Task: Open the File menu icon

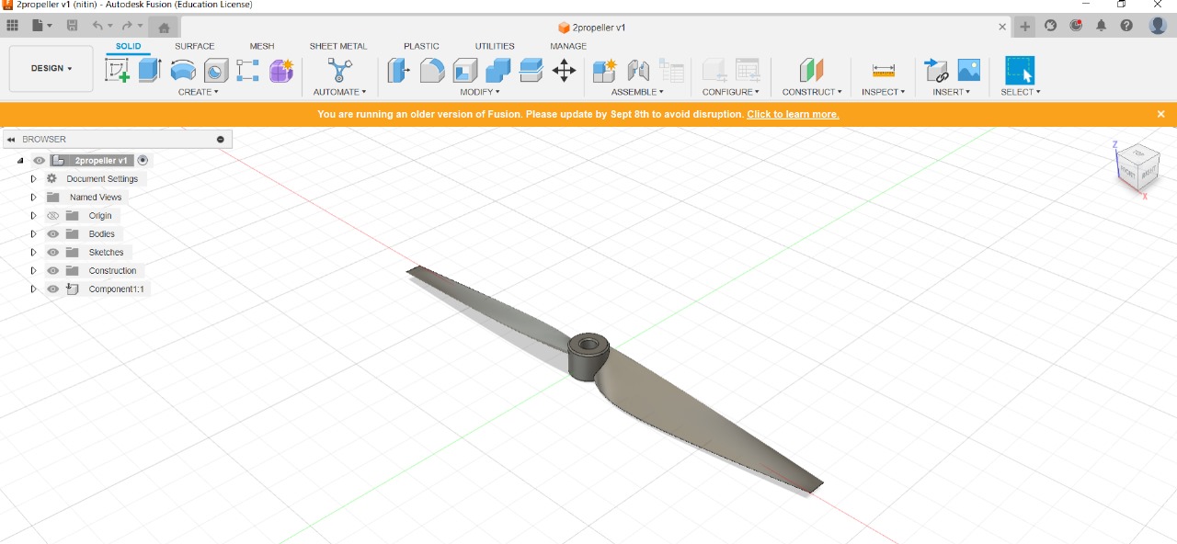Action: pos(41,26)
